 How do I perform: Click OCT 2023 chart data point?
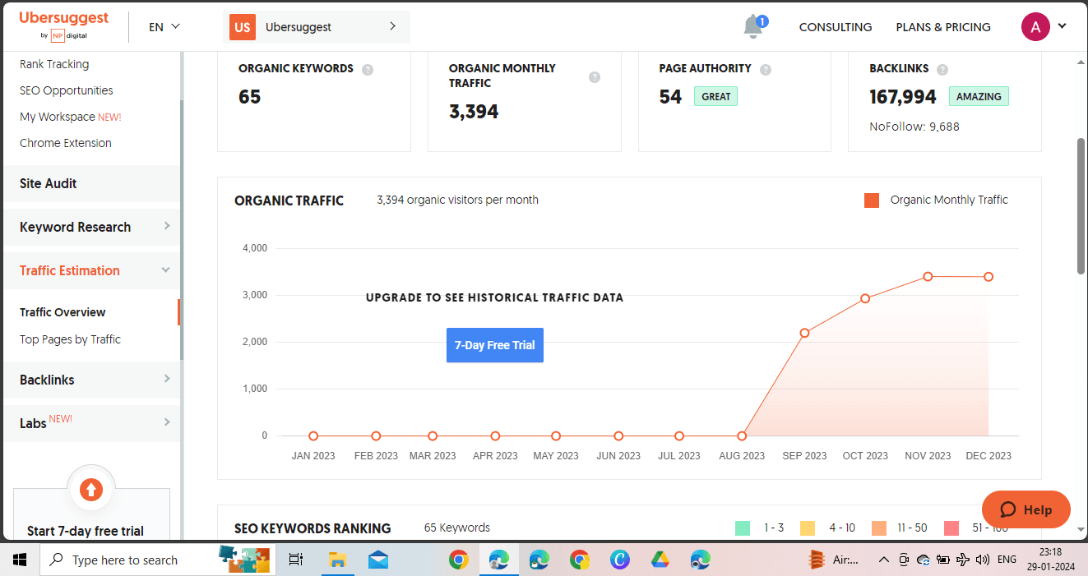coord(865,298)
